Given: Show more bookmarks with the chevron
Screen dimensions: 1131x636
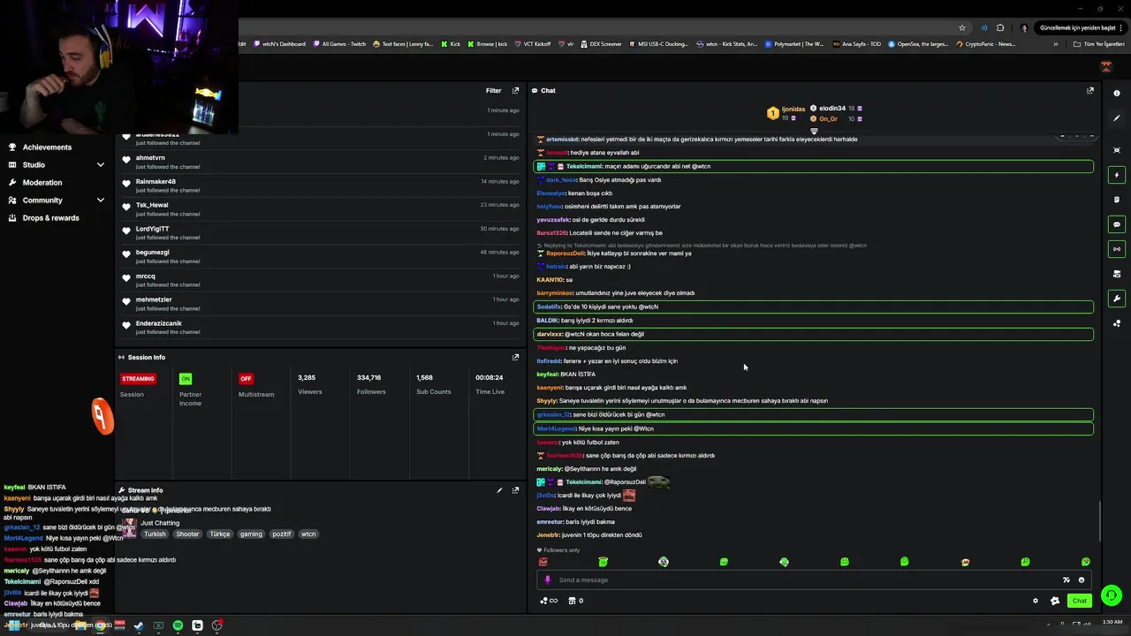Looking at the screenshot, I should [1055, 44].
